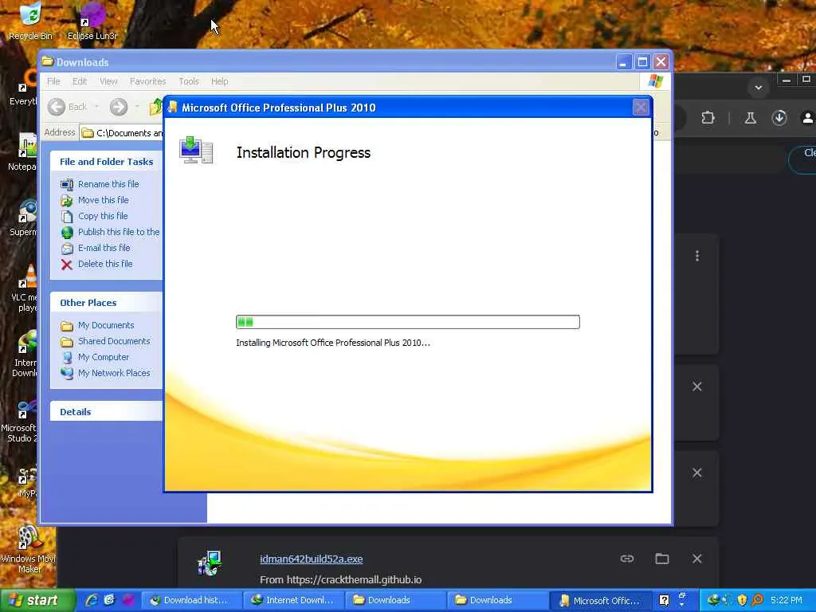Viewport: 816px width, 612px height.
Task: Click Delete this file task
Action: (105, 264)
